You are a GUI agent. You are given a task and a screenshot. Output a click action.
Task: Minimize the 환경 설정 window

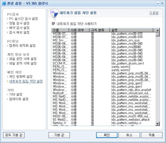158,3
